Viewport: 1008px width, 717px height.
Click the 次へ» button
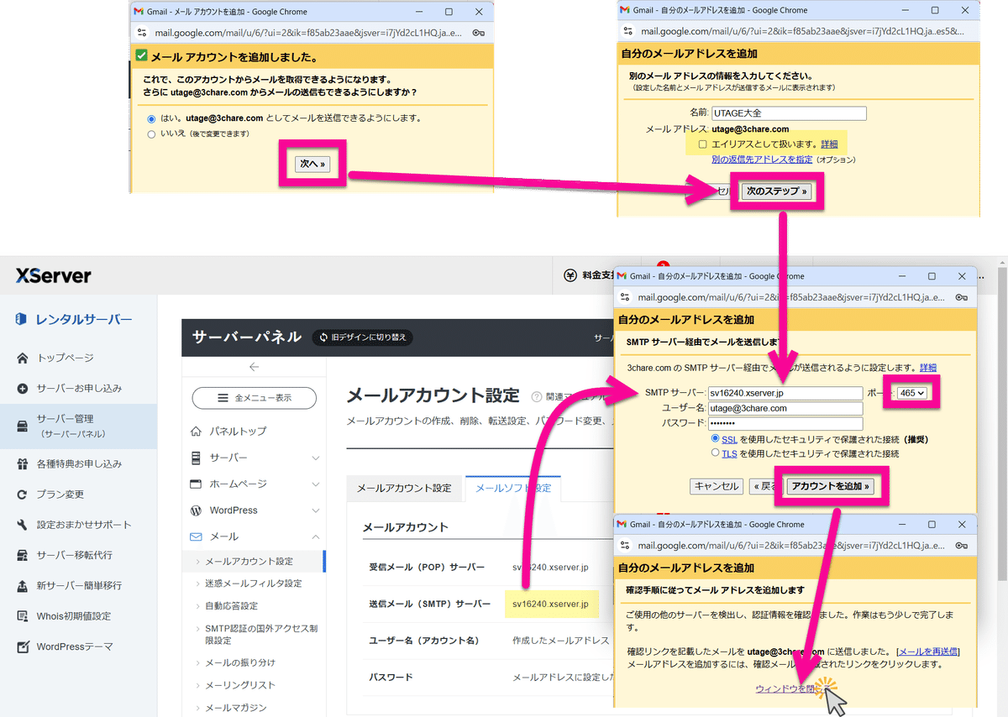(312, 165)
